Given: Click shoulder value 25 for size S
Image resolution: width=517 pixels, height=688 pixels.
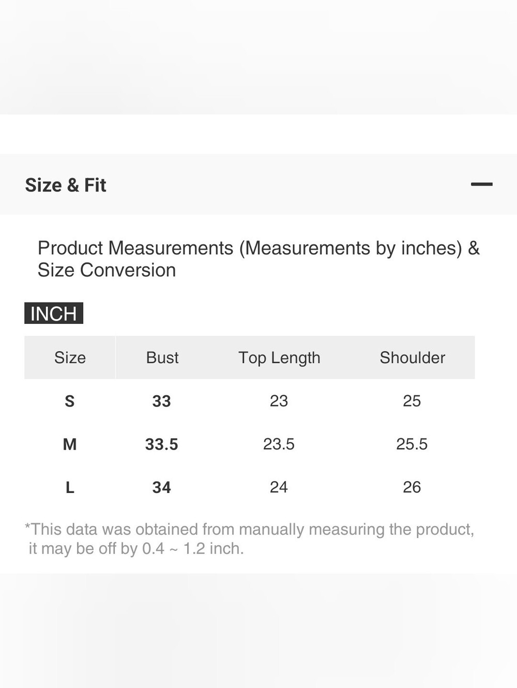Looking at the screenshot, I should pos(412,401).
